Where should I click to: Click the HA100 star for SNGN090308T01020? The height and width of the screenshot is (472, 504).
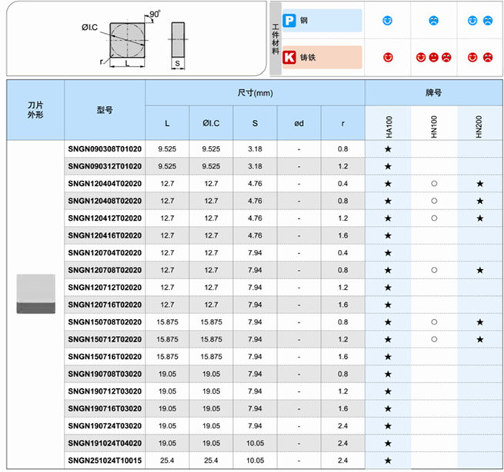(x=388, y=148)
